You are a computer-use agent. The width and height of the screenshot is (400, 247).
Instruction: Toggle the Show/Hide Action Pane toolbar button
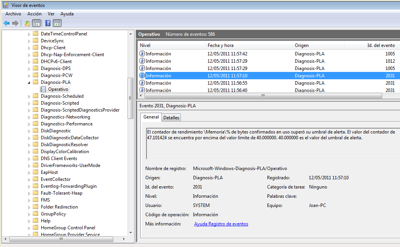[57, 23]
